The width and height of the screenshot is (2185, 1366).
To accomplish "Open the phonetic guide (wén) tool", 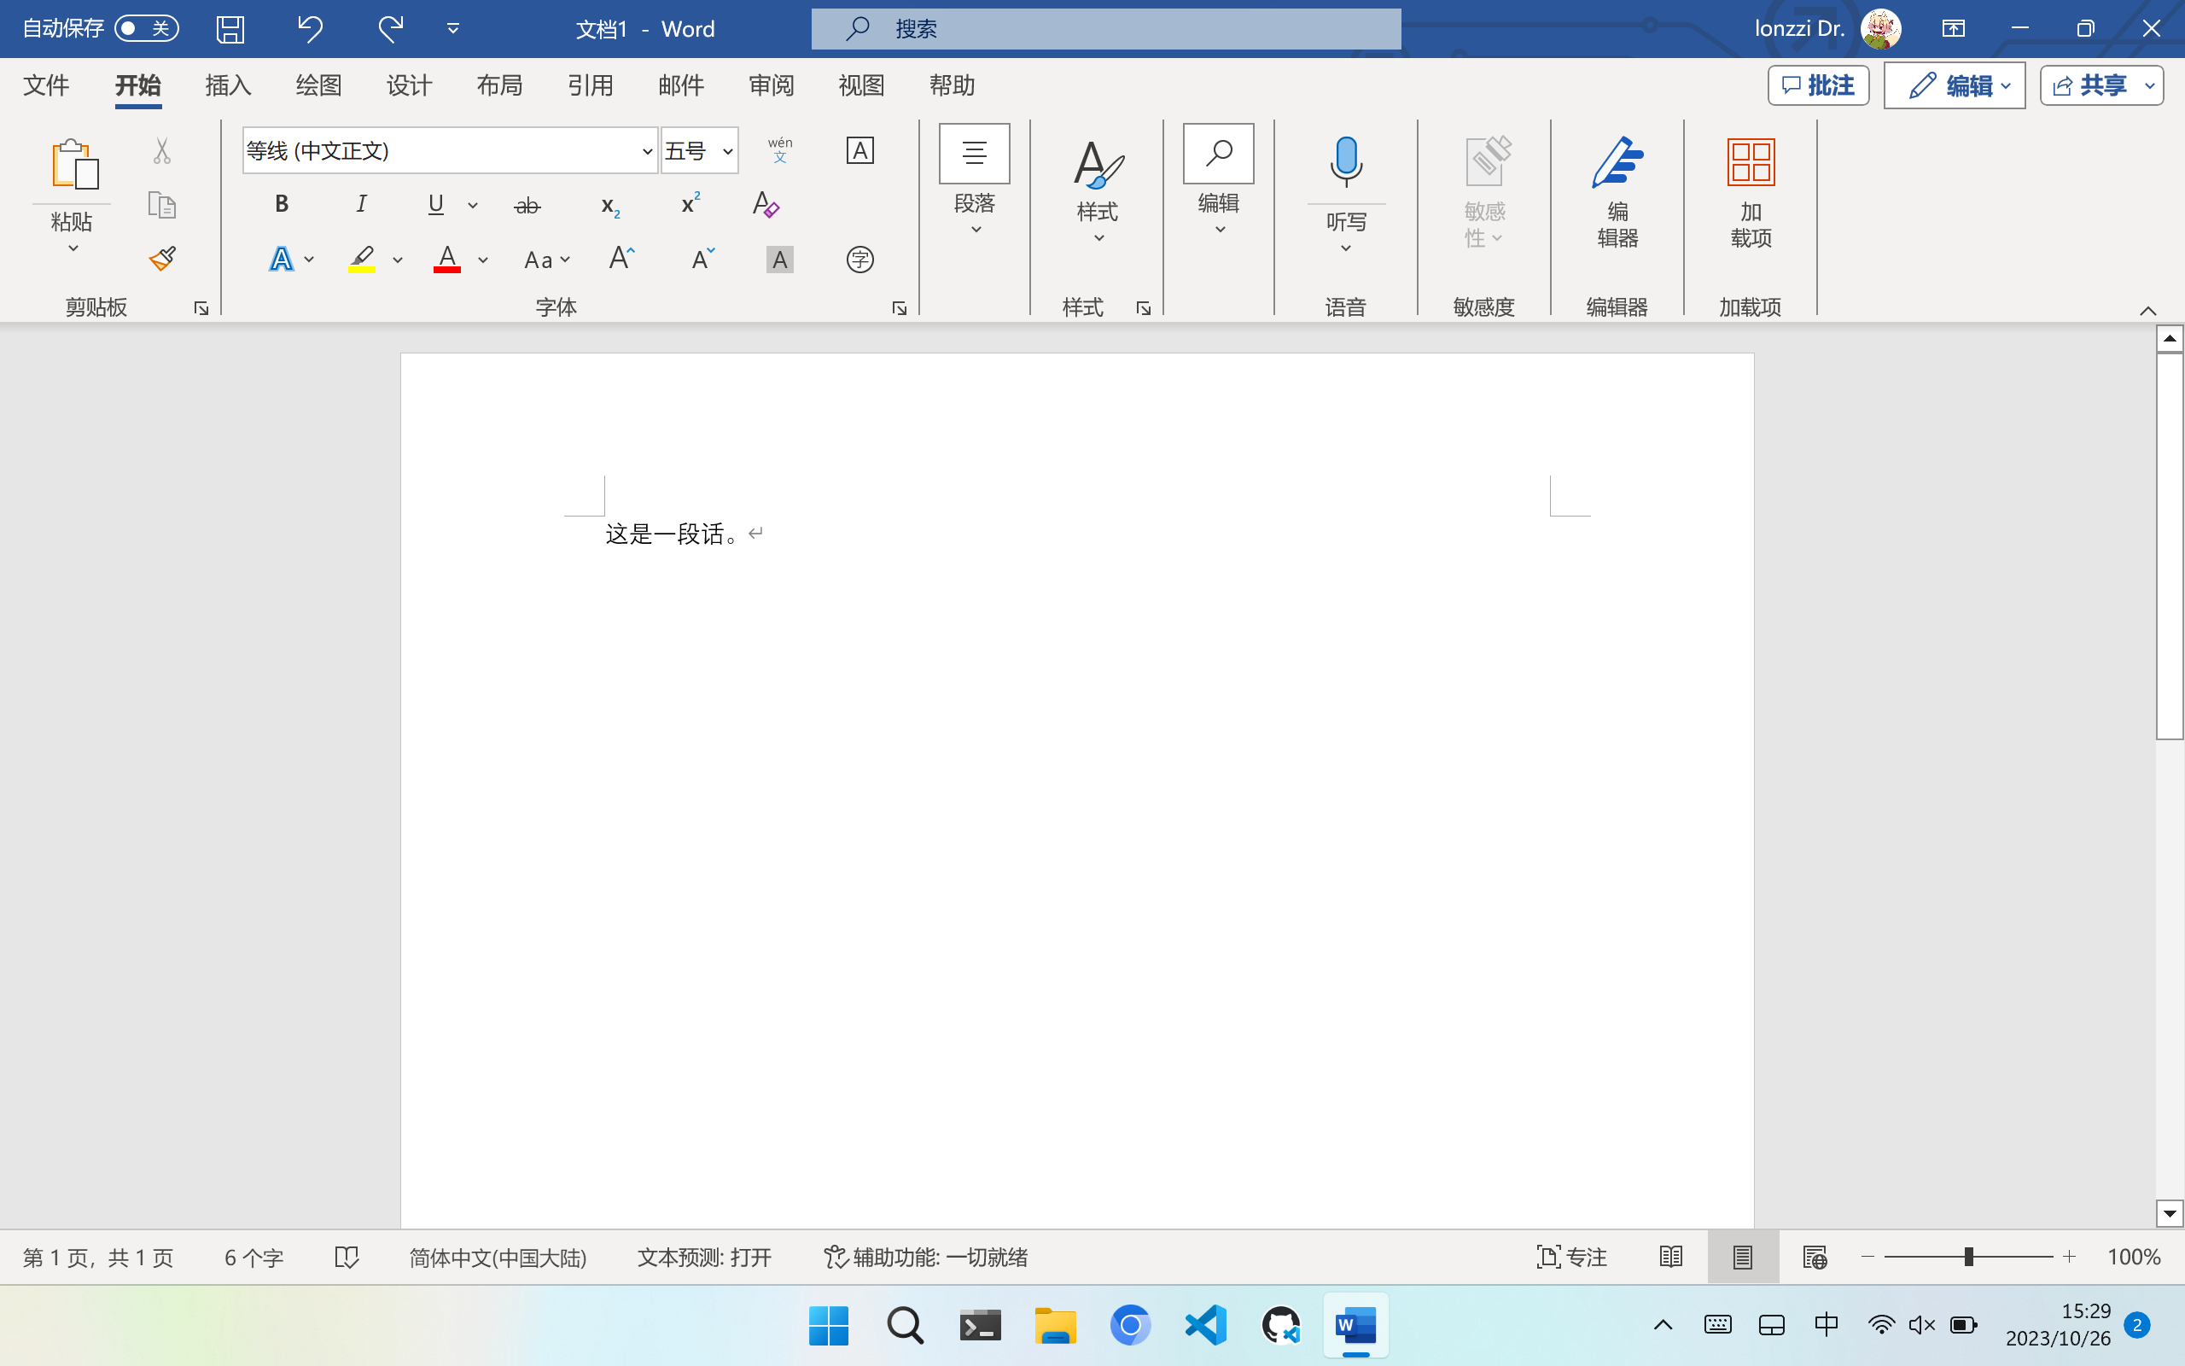I will pos(780,150).
